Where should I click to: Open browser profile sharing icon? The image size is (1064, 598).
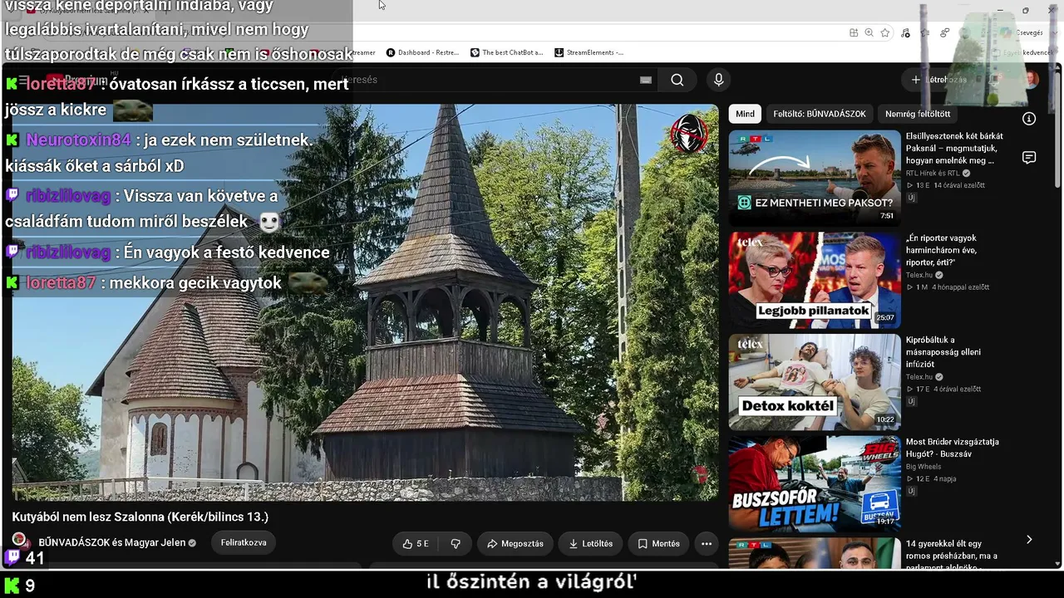pyautogui.click(x=945, y=32)
